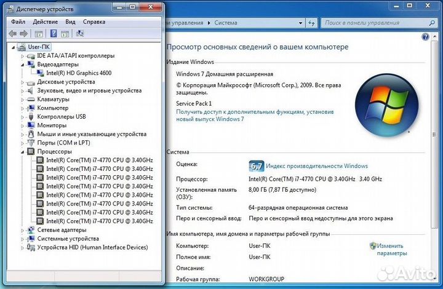Select last i7-4770 CPU entry in the list

[x=100, y=221]
